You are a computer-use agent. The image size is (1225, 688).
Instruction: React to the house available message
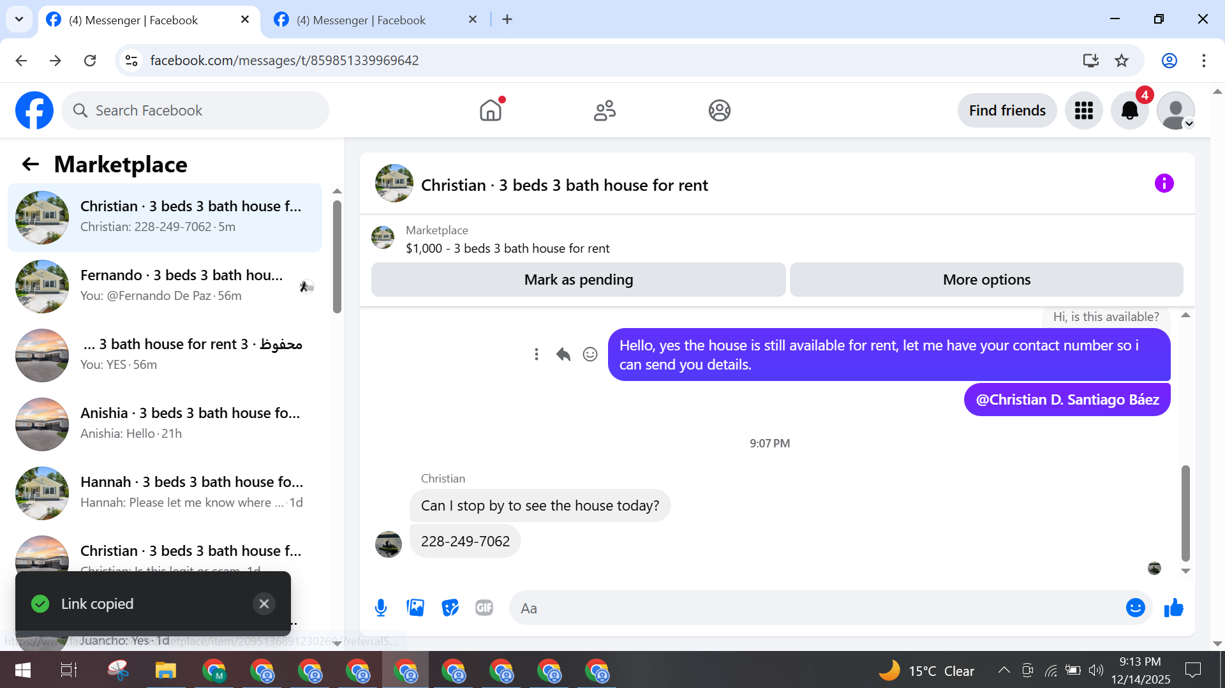click(590, 354)
